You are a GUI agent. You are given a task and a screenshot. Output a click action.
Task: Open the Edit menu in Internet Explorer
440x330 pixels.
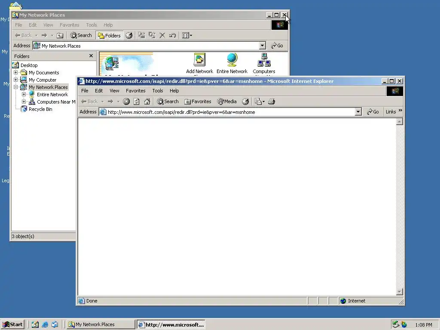point(99,91)
